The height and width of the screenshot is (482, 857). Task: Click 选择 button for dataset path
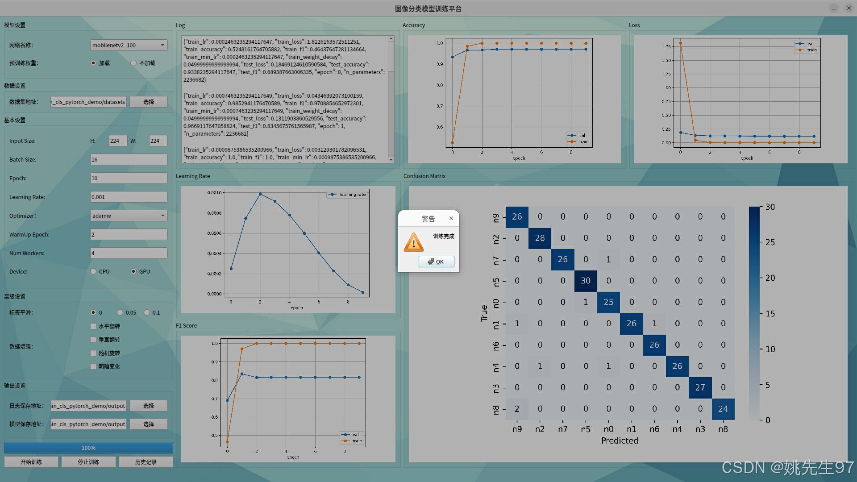[x=149, y=102]
